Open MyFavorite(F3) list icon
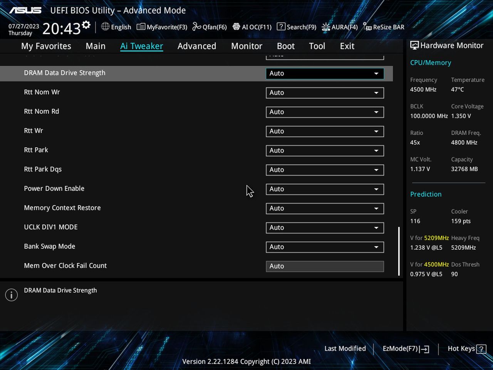The height and width of the screenshot is (370, 493). [141, 27]
